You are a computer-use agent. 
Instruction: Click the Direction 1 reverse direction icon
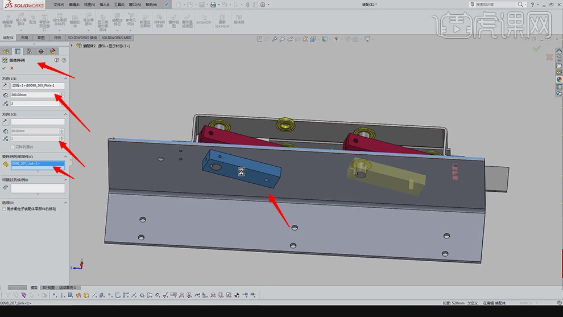[x=5, y=86]
